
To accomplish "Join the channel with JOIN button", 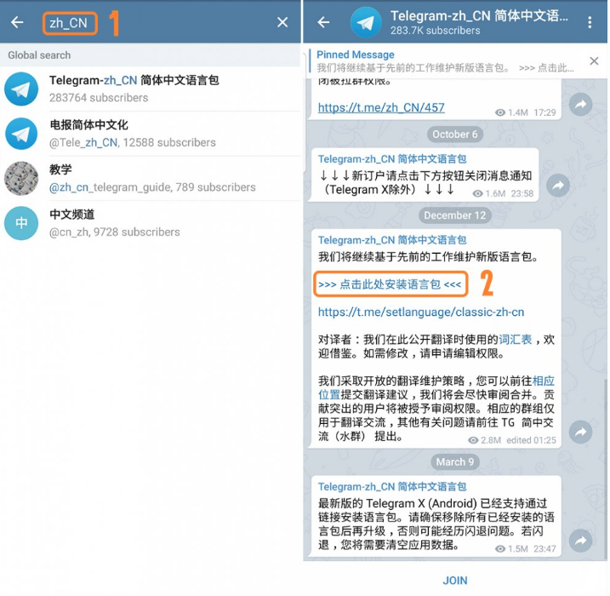I will (x=455, y=581).
